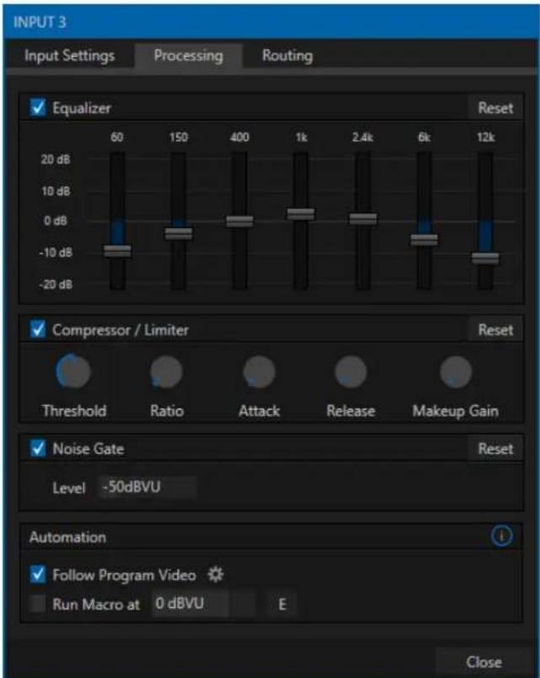This screenshot has width=540, height=678.
Task: Reset the Noise Gate settings
Action: pyautogui.click(x=495, y=449)
